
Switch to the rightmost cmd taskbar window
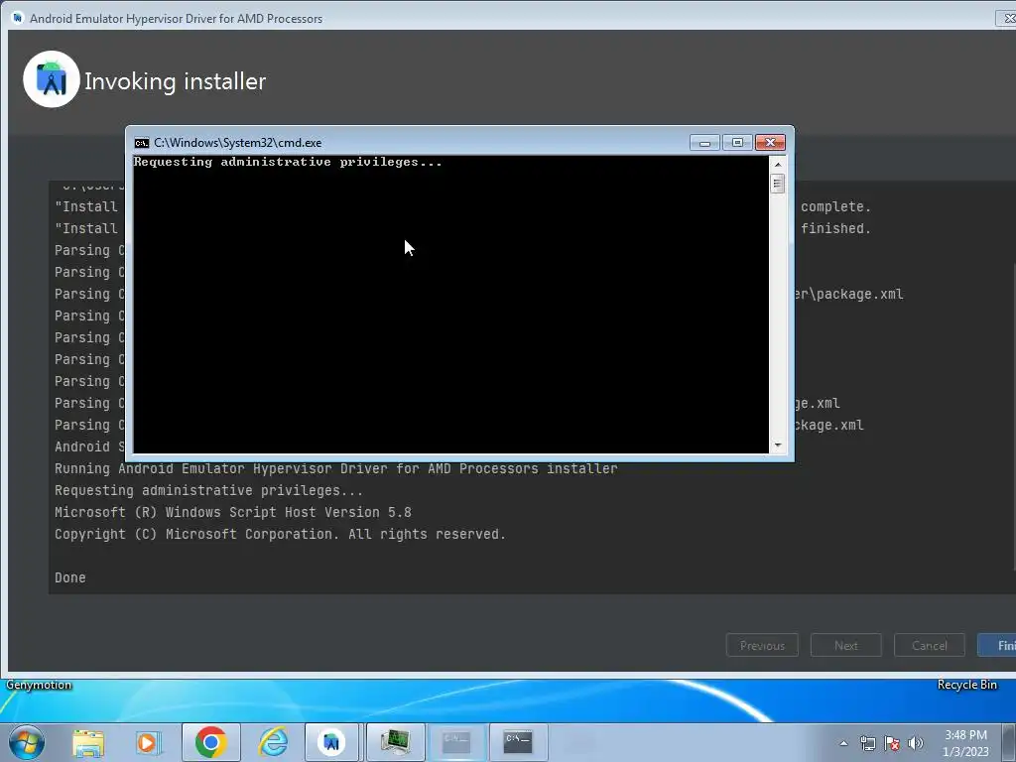(518, 742)
